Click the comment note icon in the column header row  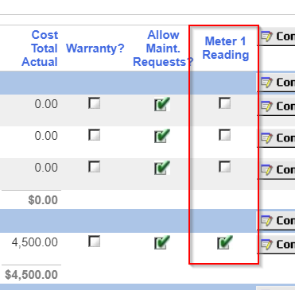266,37
